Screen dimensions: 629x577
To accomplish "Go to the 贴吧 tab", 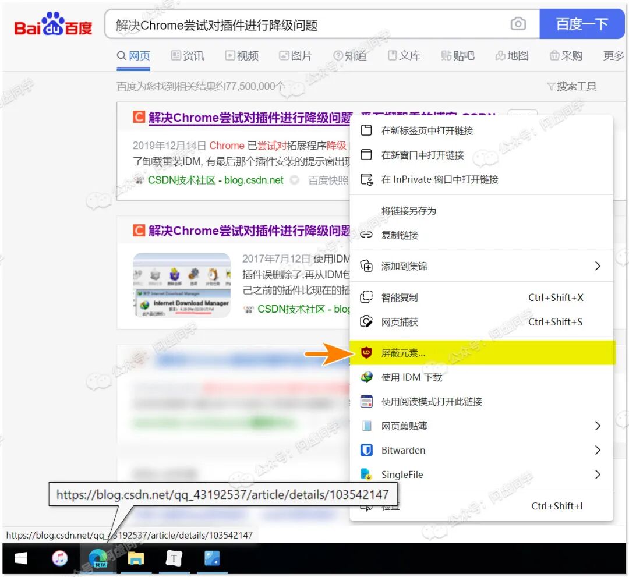I will [458, 56].
